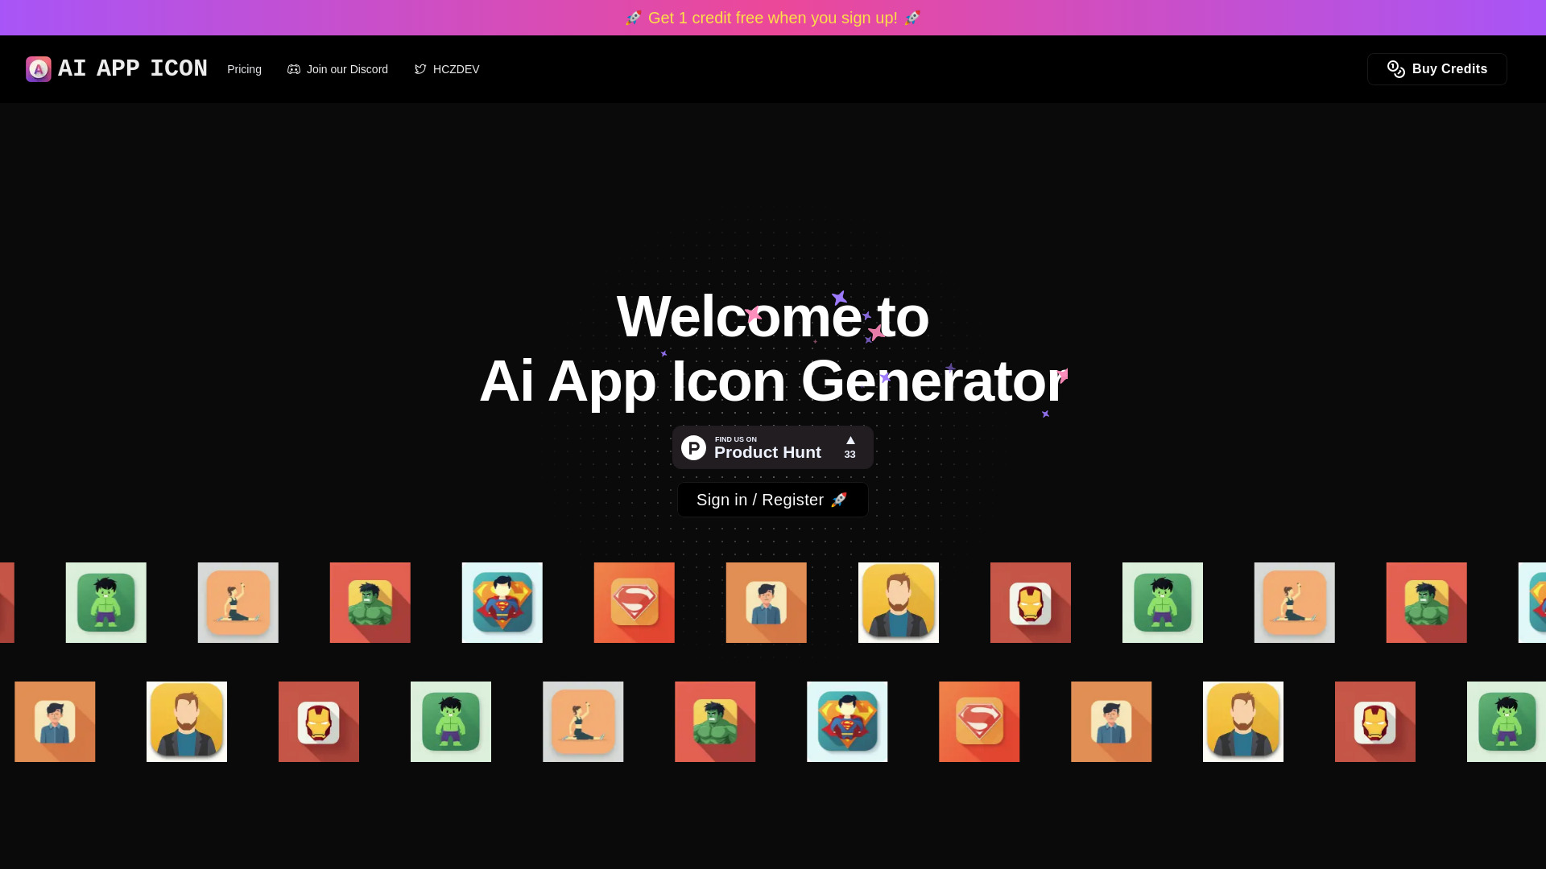Expand the Product Hunt upvote counter

[850, 447]
